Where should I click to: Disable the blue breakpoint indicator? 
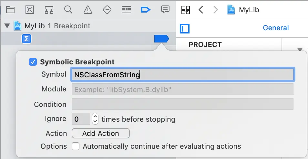coord(161,39)
